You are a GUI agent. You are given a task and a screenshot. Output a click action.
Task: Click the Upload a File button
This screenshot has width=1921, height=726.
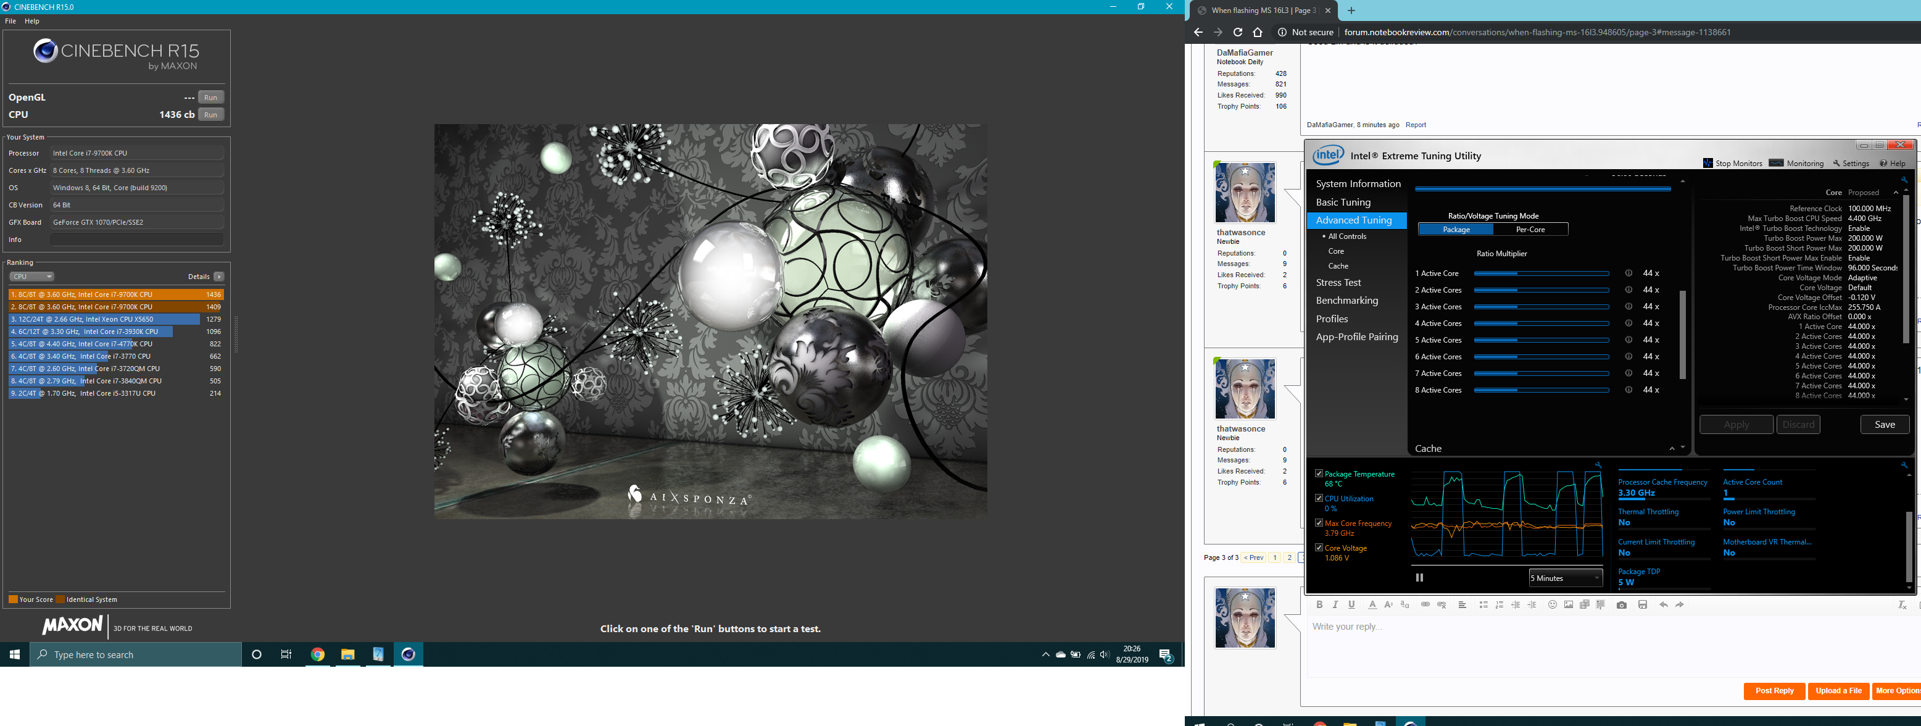(1838, 691)
